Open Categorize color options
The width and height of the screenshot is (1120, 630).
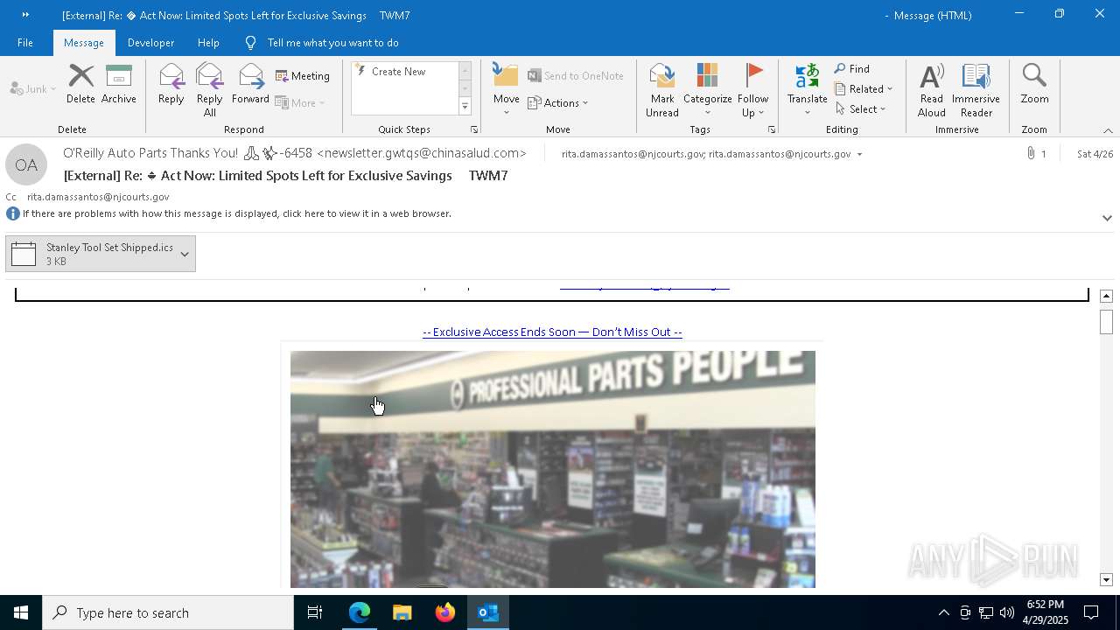pyautogui.click(x=708, y=90)
